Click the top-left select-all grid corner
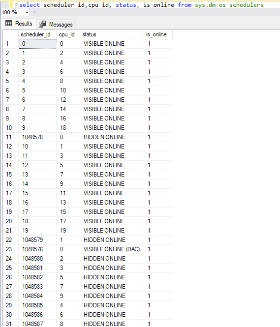This screenshot has height=327, width=280. click(x=11, y=34)
